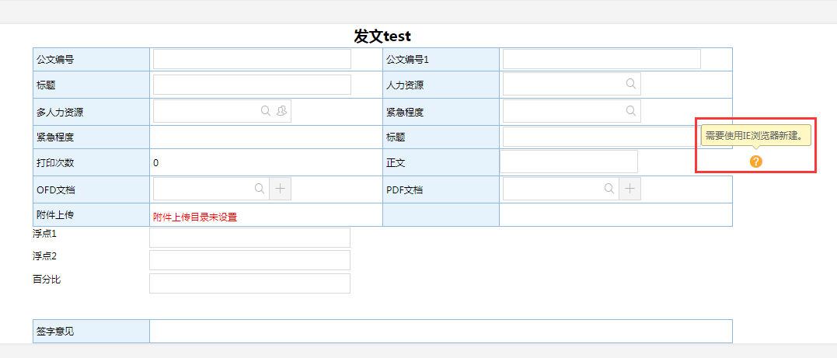Image resolution: width=837 pixels, height=358 pixels.
Task: Open the people group picker in 多人力资源
Action: (281, 111)
